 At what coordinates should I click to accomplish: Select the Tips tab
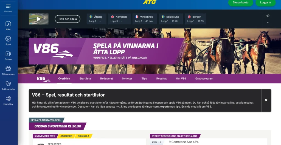tap(144, 79)
